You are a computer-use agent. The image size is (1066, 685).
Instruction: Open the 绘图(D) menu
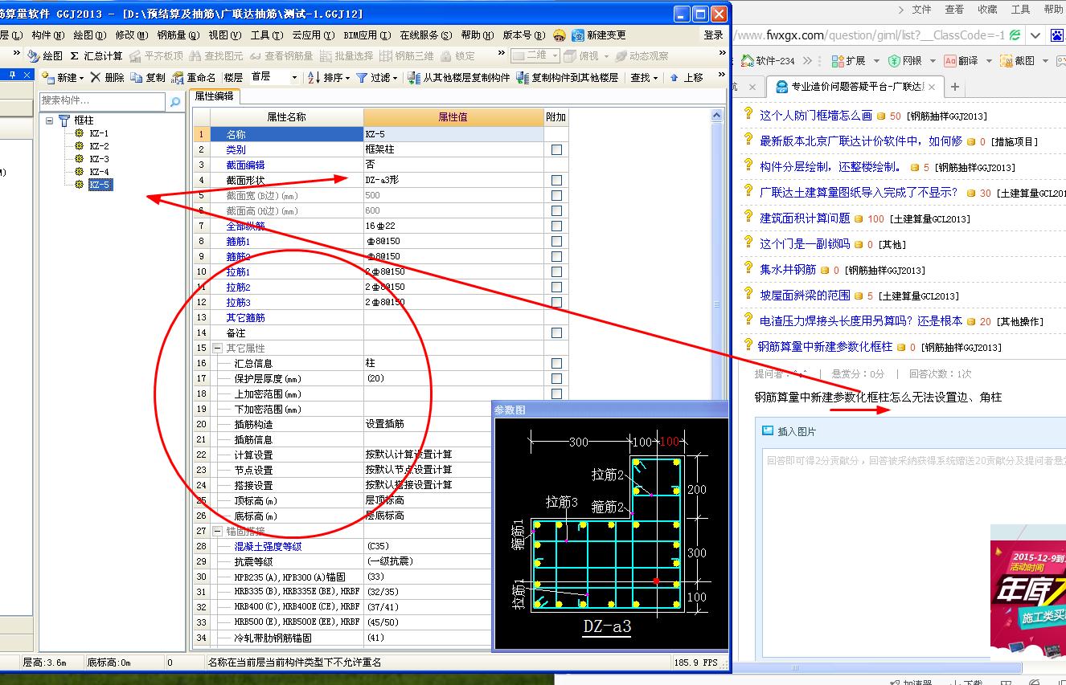click(x=89, y=35)
